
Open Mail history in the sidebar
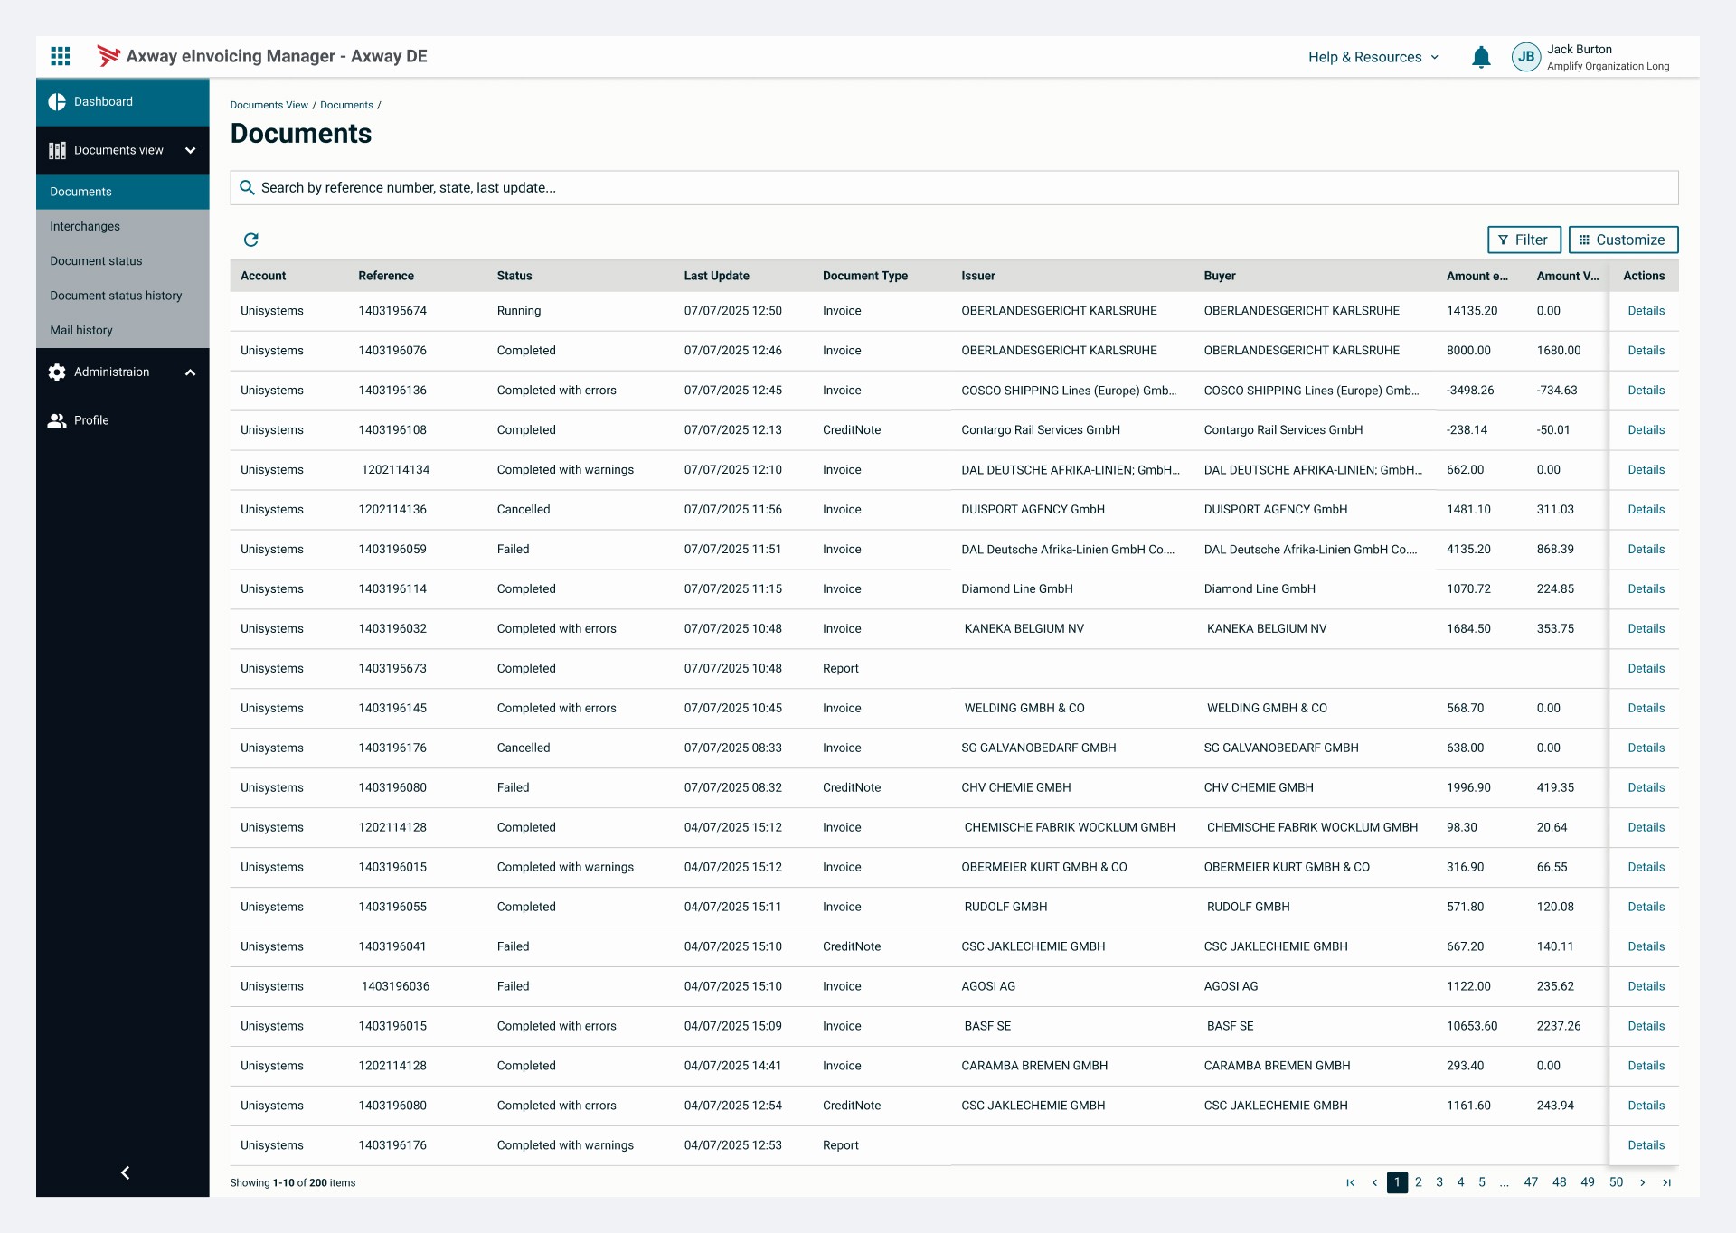(81, 330)
